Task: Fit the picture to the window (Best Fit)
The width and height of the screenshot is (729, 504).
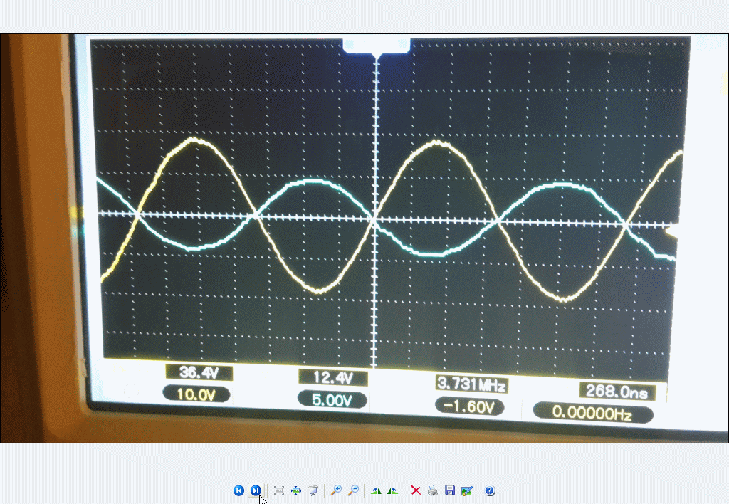Action: point(279,490)
